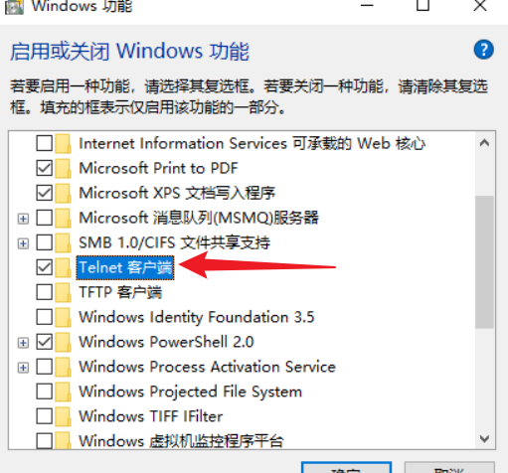Check Windows Identity Foundation 3.5 box
The width and height of the screenshot is (508, 473).
(45, 317)
